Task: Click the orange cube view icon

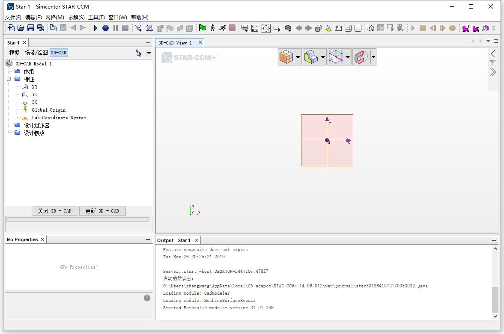Action: 286,57
